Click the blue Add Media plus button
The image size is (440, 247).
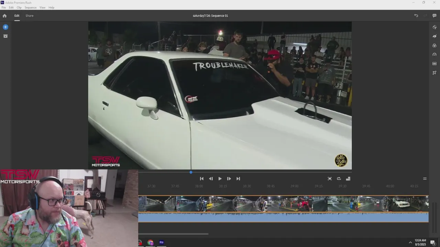(5, 27)
